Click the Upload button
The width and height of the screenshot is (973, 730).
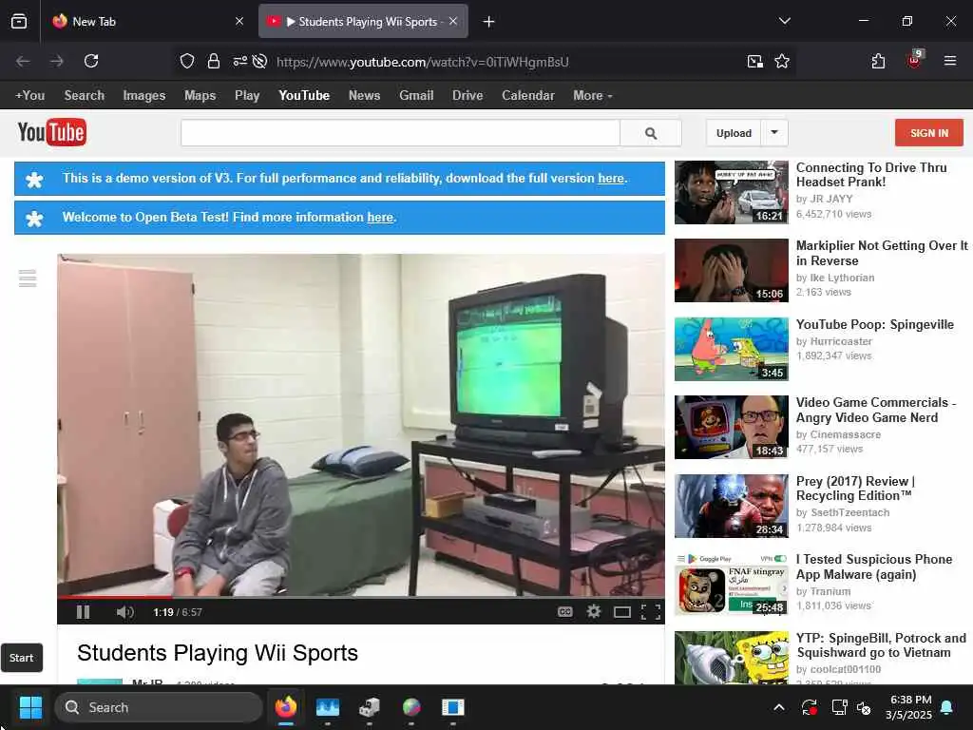pyautogui.click(x=734, y=133)
